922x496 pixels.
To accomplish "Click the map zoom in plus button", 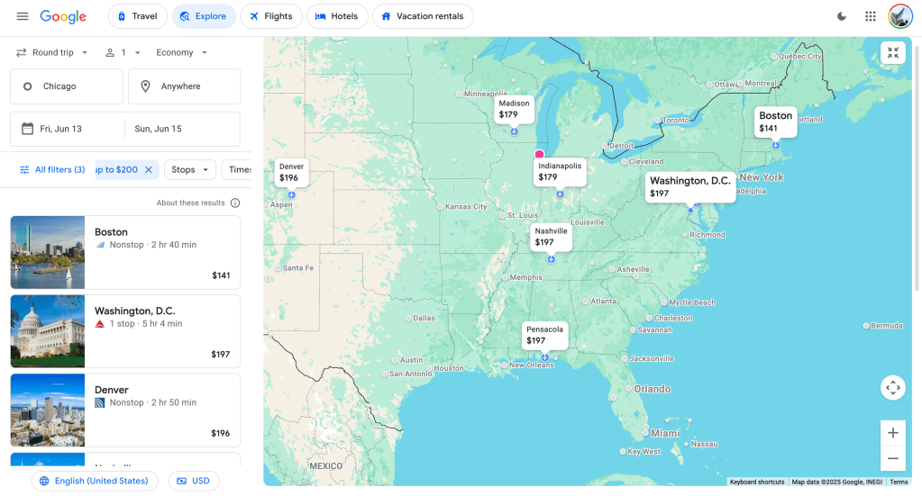I will point(892,433).
